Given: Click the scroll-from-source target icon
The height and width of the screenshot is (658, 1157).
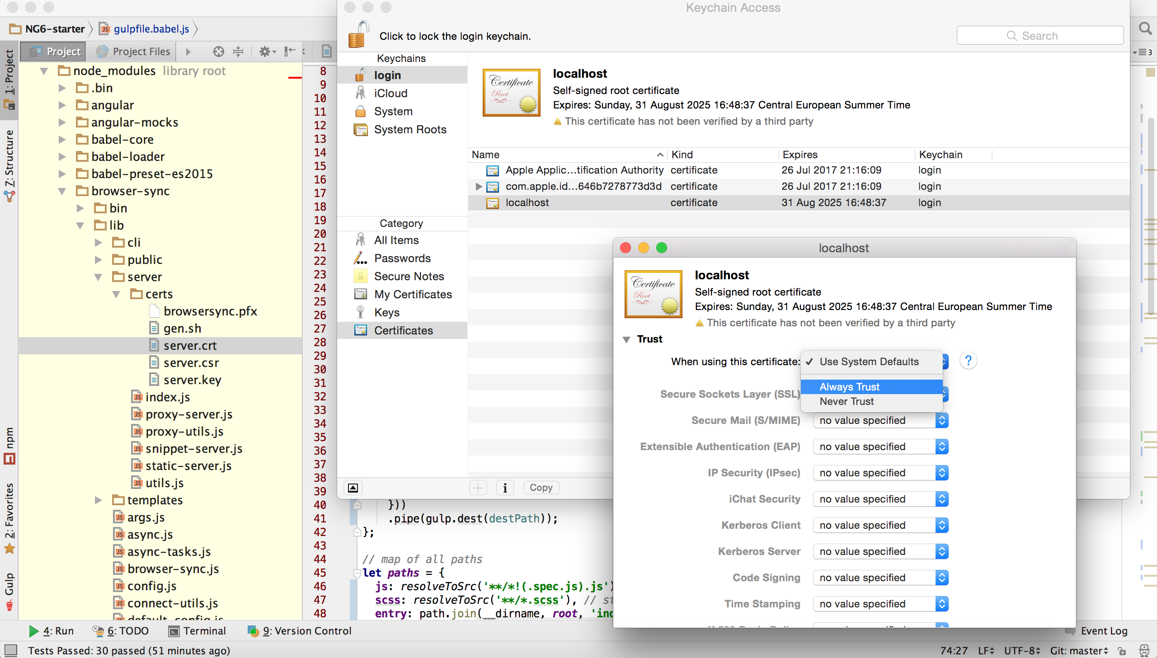Looking at the screenshot, I should [x=219, y=52].
